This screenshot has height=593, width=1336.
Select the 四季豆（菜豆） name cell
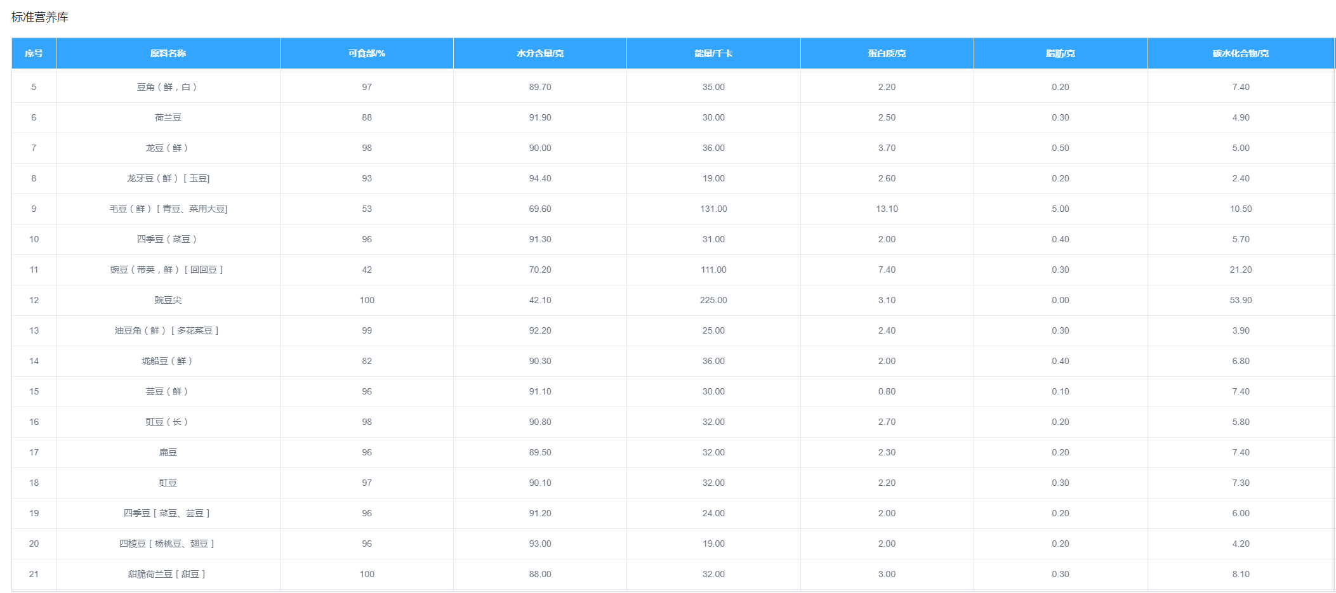pyautogui.click(x=168, y=239)
